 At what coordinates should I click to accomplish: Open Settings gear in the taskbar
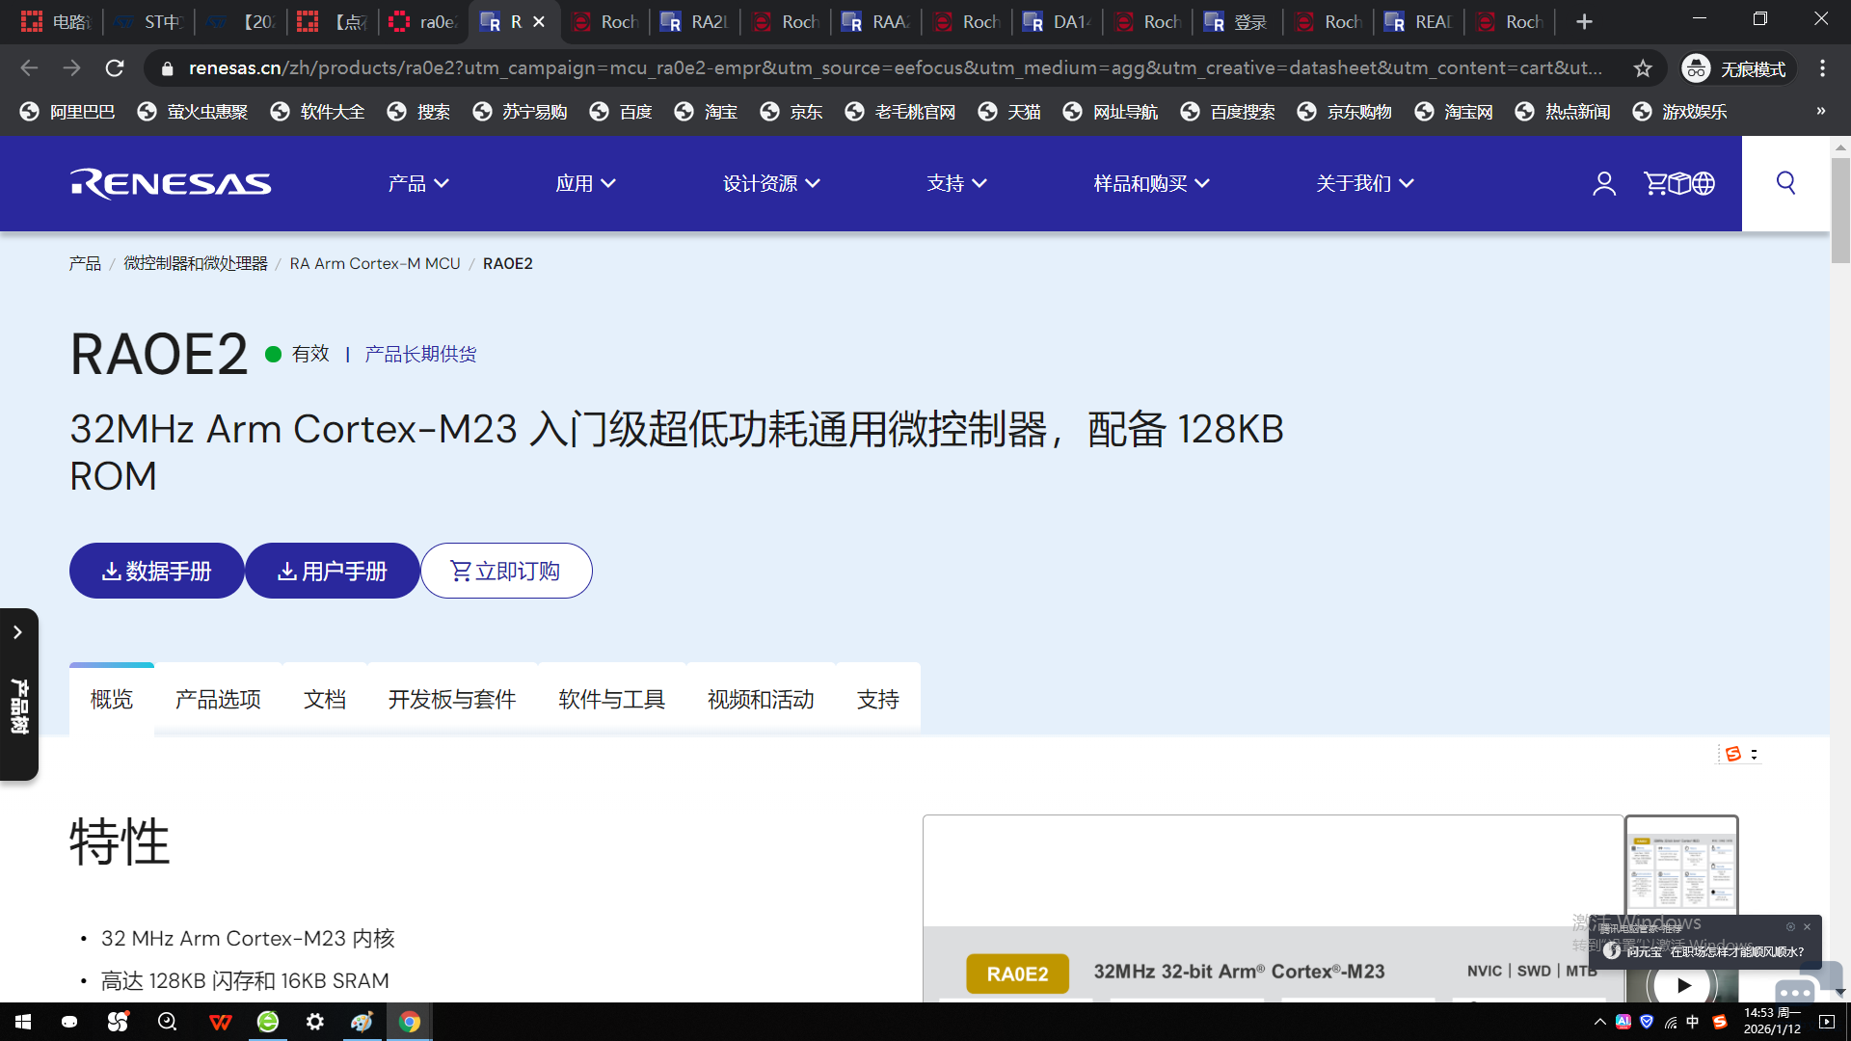315,1022
